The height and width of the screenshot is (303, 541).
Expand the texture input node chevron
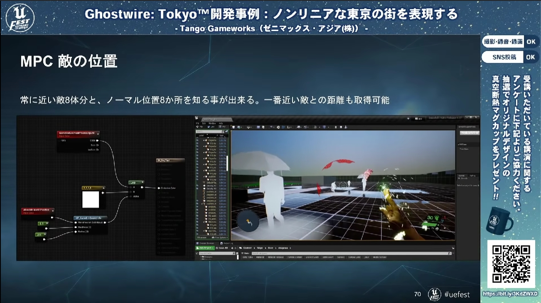click(x=98, y=134)
